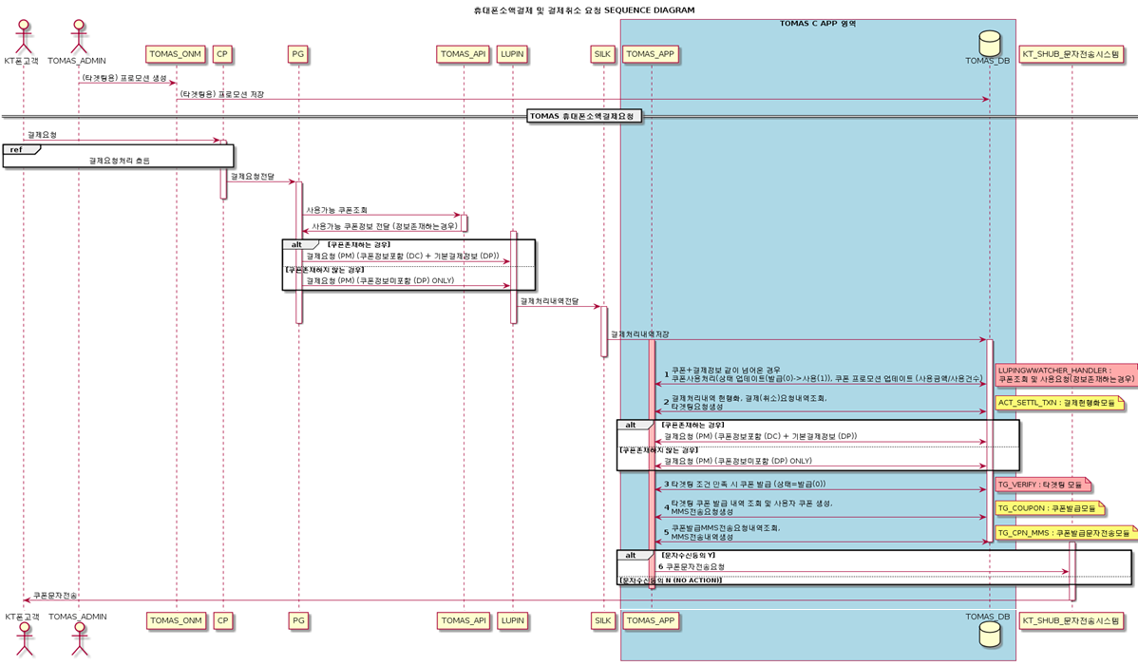The width and height of the screenshot is (1138, 666).
Task: Click the 'TG_COUPON : 쿠폰발급모듈' note
Action: (x=1049, y=508)
